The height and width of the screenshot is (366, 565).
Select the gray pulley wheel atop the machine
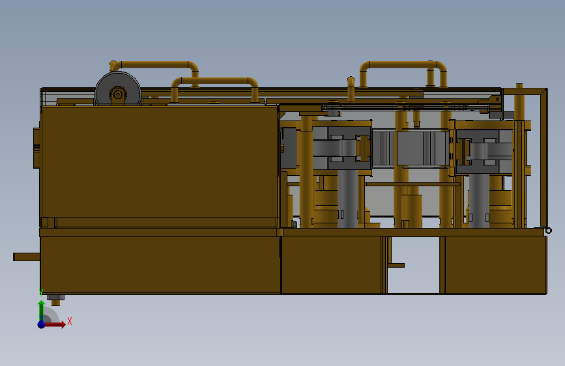tap(118, 89)
